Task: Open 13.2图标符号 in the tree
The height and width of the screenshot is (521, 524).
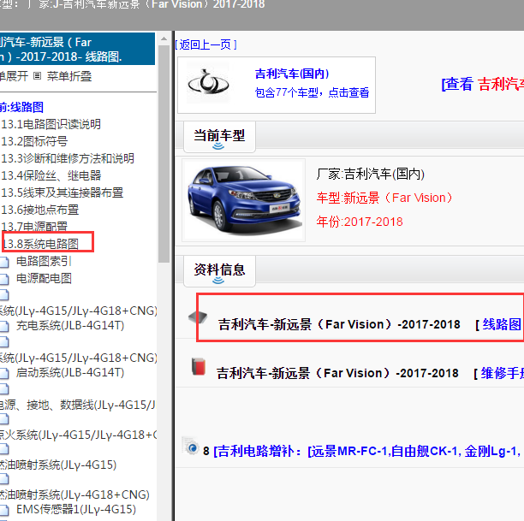Action: [x=34, y=141]
